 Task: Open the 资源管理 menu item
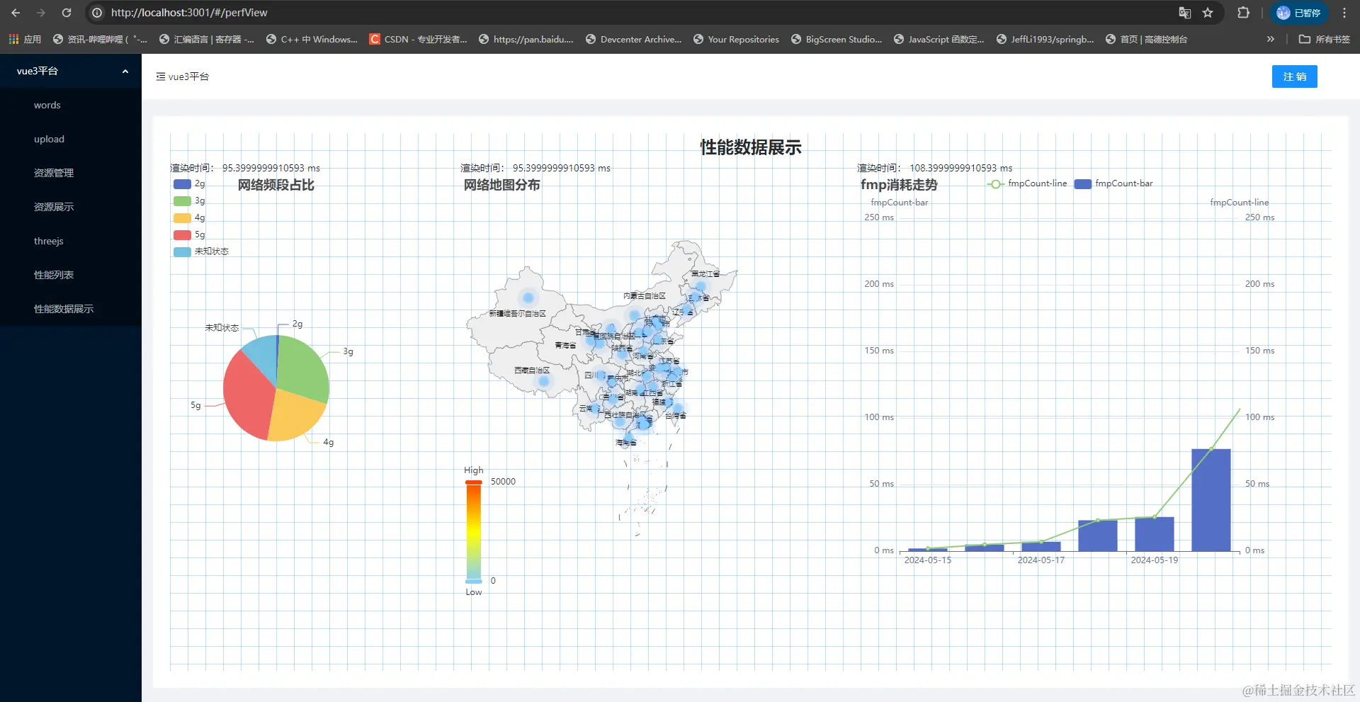pyautogui.click(x=71, y=173)
